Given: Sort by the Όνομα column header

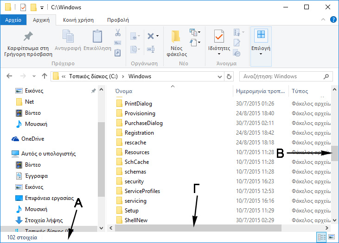Looking at the screenshot, I should coord(124,91).
